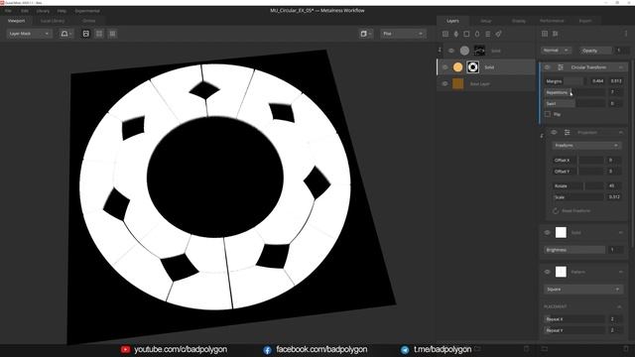Open the Freeform projection type dropdown

click(x=586, y=146)
